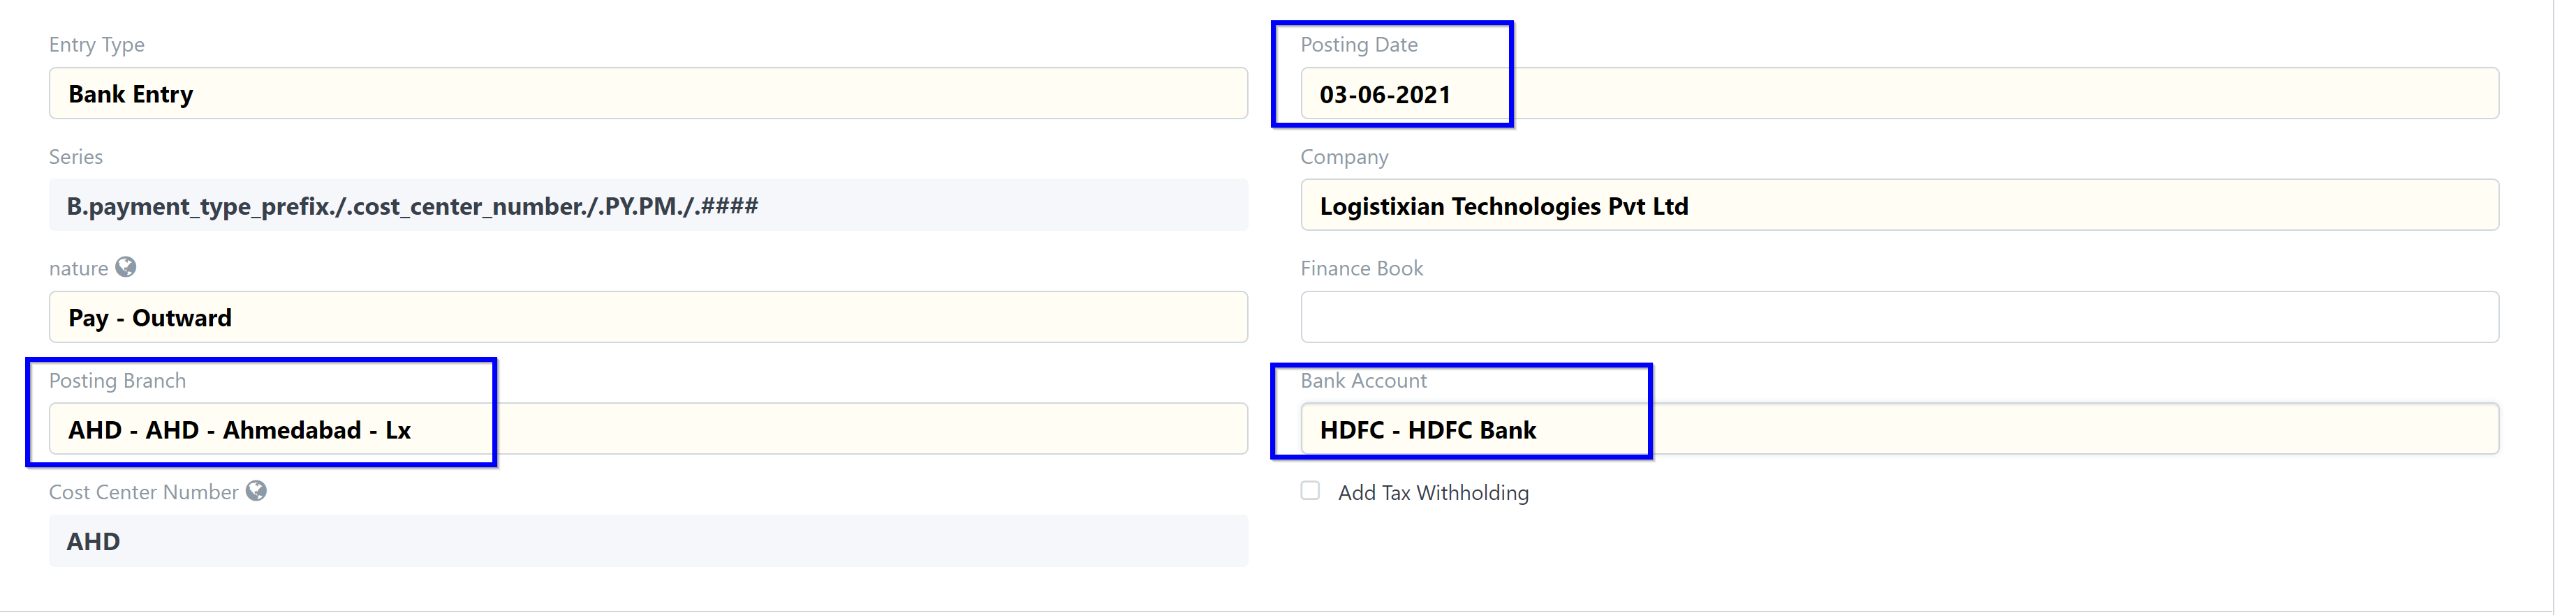Click the Entry Type label

[97, 45]
